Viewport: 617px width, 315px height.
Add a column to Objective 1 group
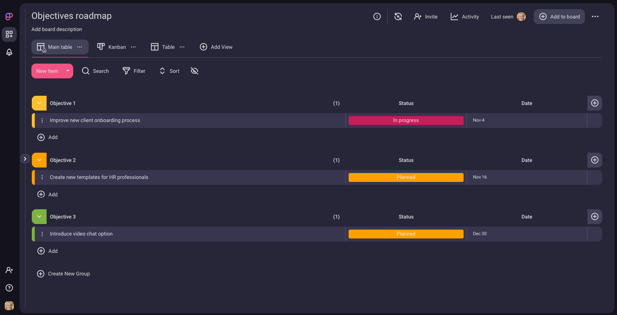pyautogui.click(x=594, y=103)
